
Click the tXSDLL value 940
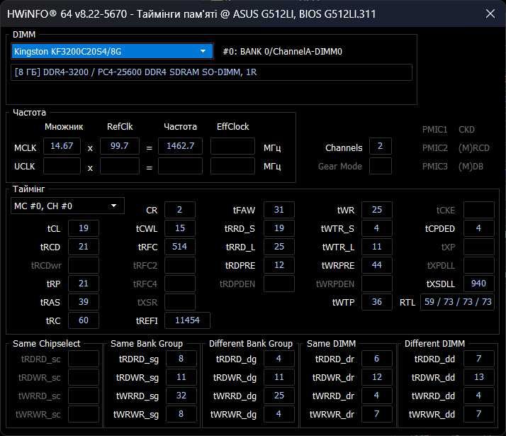pos(479,284)
